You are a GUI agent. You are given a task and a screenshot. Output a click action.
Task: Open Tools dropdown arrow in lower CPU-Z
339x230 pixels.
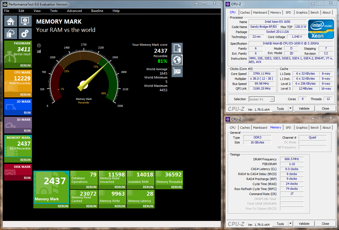(290, 224)
